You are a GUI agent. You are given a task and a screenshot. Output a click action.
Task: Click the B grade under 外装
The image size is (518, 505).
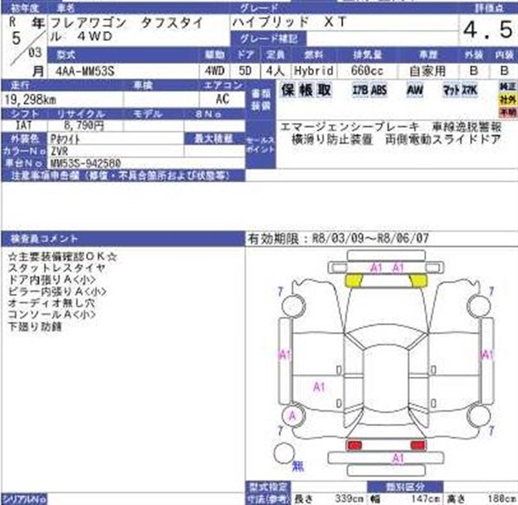(473, 71)
